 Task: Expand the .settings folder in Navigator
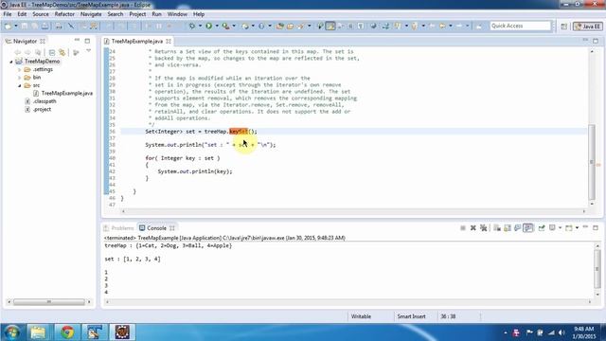19,69
